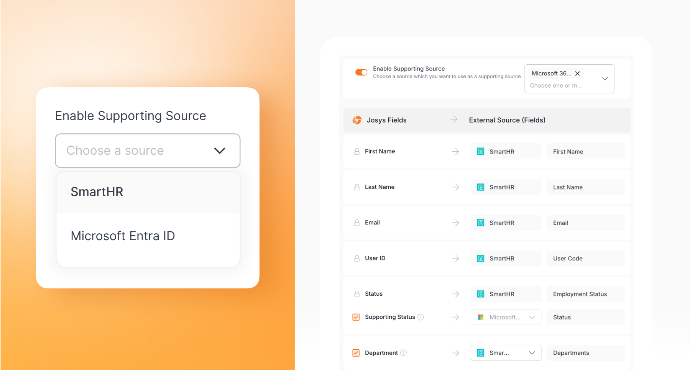This screenshot has width=690, height=370.
Task: Click the SmartHR icon in the Status row
Action: coord(481,294)
